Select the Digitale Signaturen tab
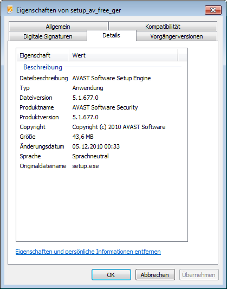This screenshot has height=289, width=227. pos(48,36)
